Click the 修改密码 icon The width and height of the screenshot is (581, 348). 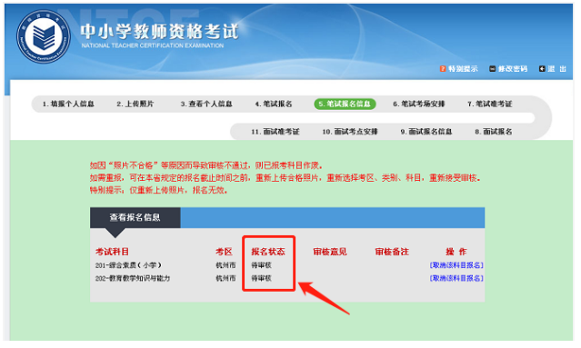[x=493, y=69]
